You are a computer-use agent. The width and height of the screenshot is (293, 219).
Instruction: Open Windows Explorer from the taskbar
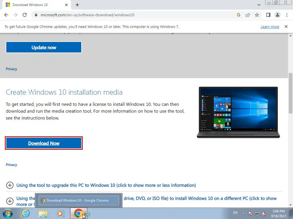pyautogui.click(x=43, y=214)
